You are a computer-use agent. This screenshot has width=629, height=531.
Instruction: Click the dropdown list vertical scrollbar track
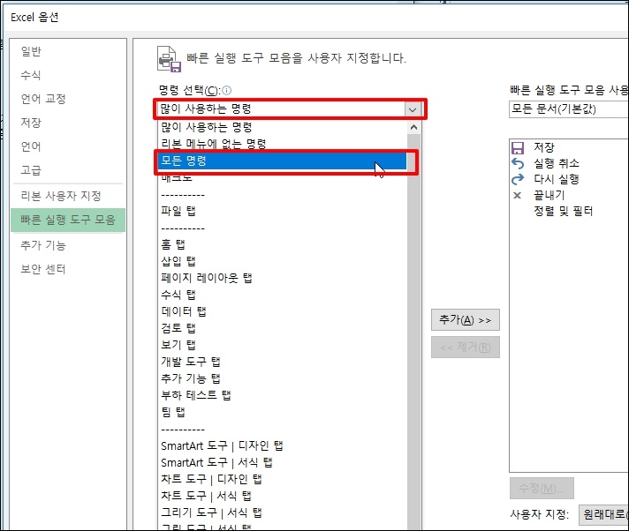click(x=413, y=333)
